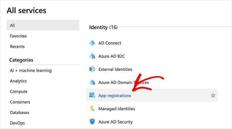The height and width of the screenshot is (129, 232).
Task: Open the App registrations link
Action: [115, 96]
